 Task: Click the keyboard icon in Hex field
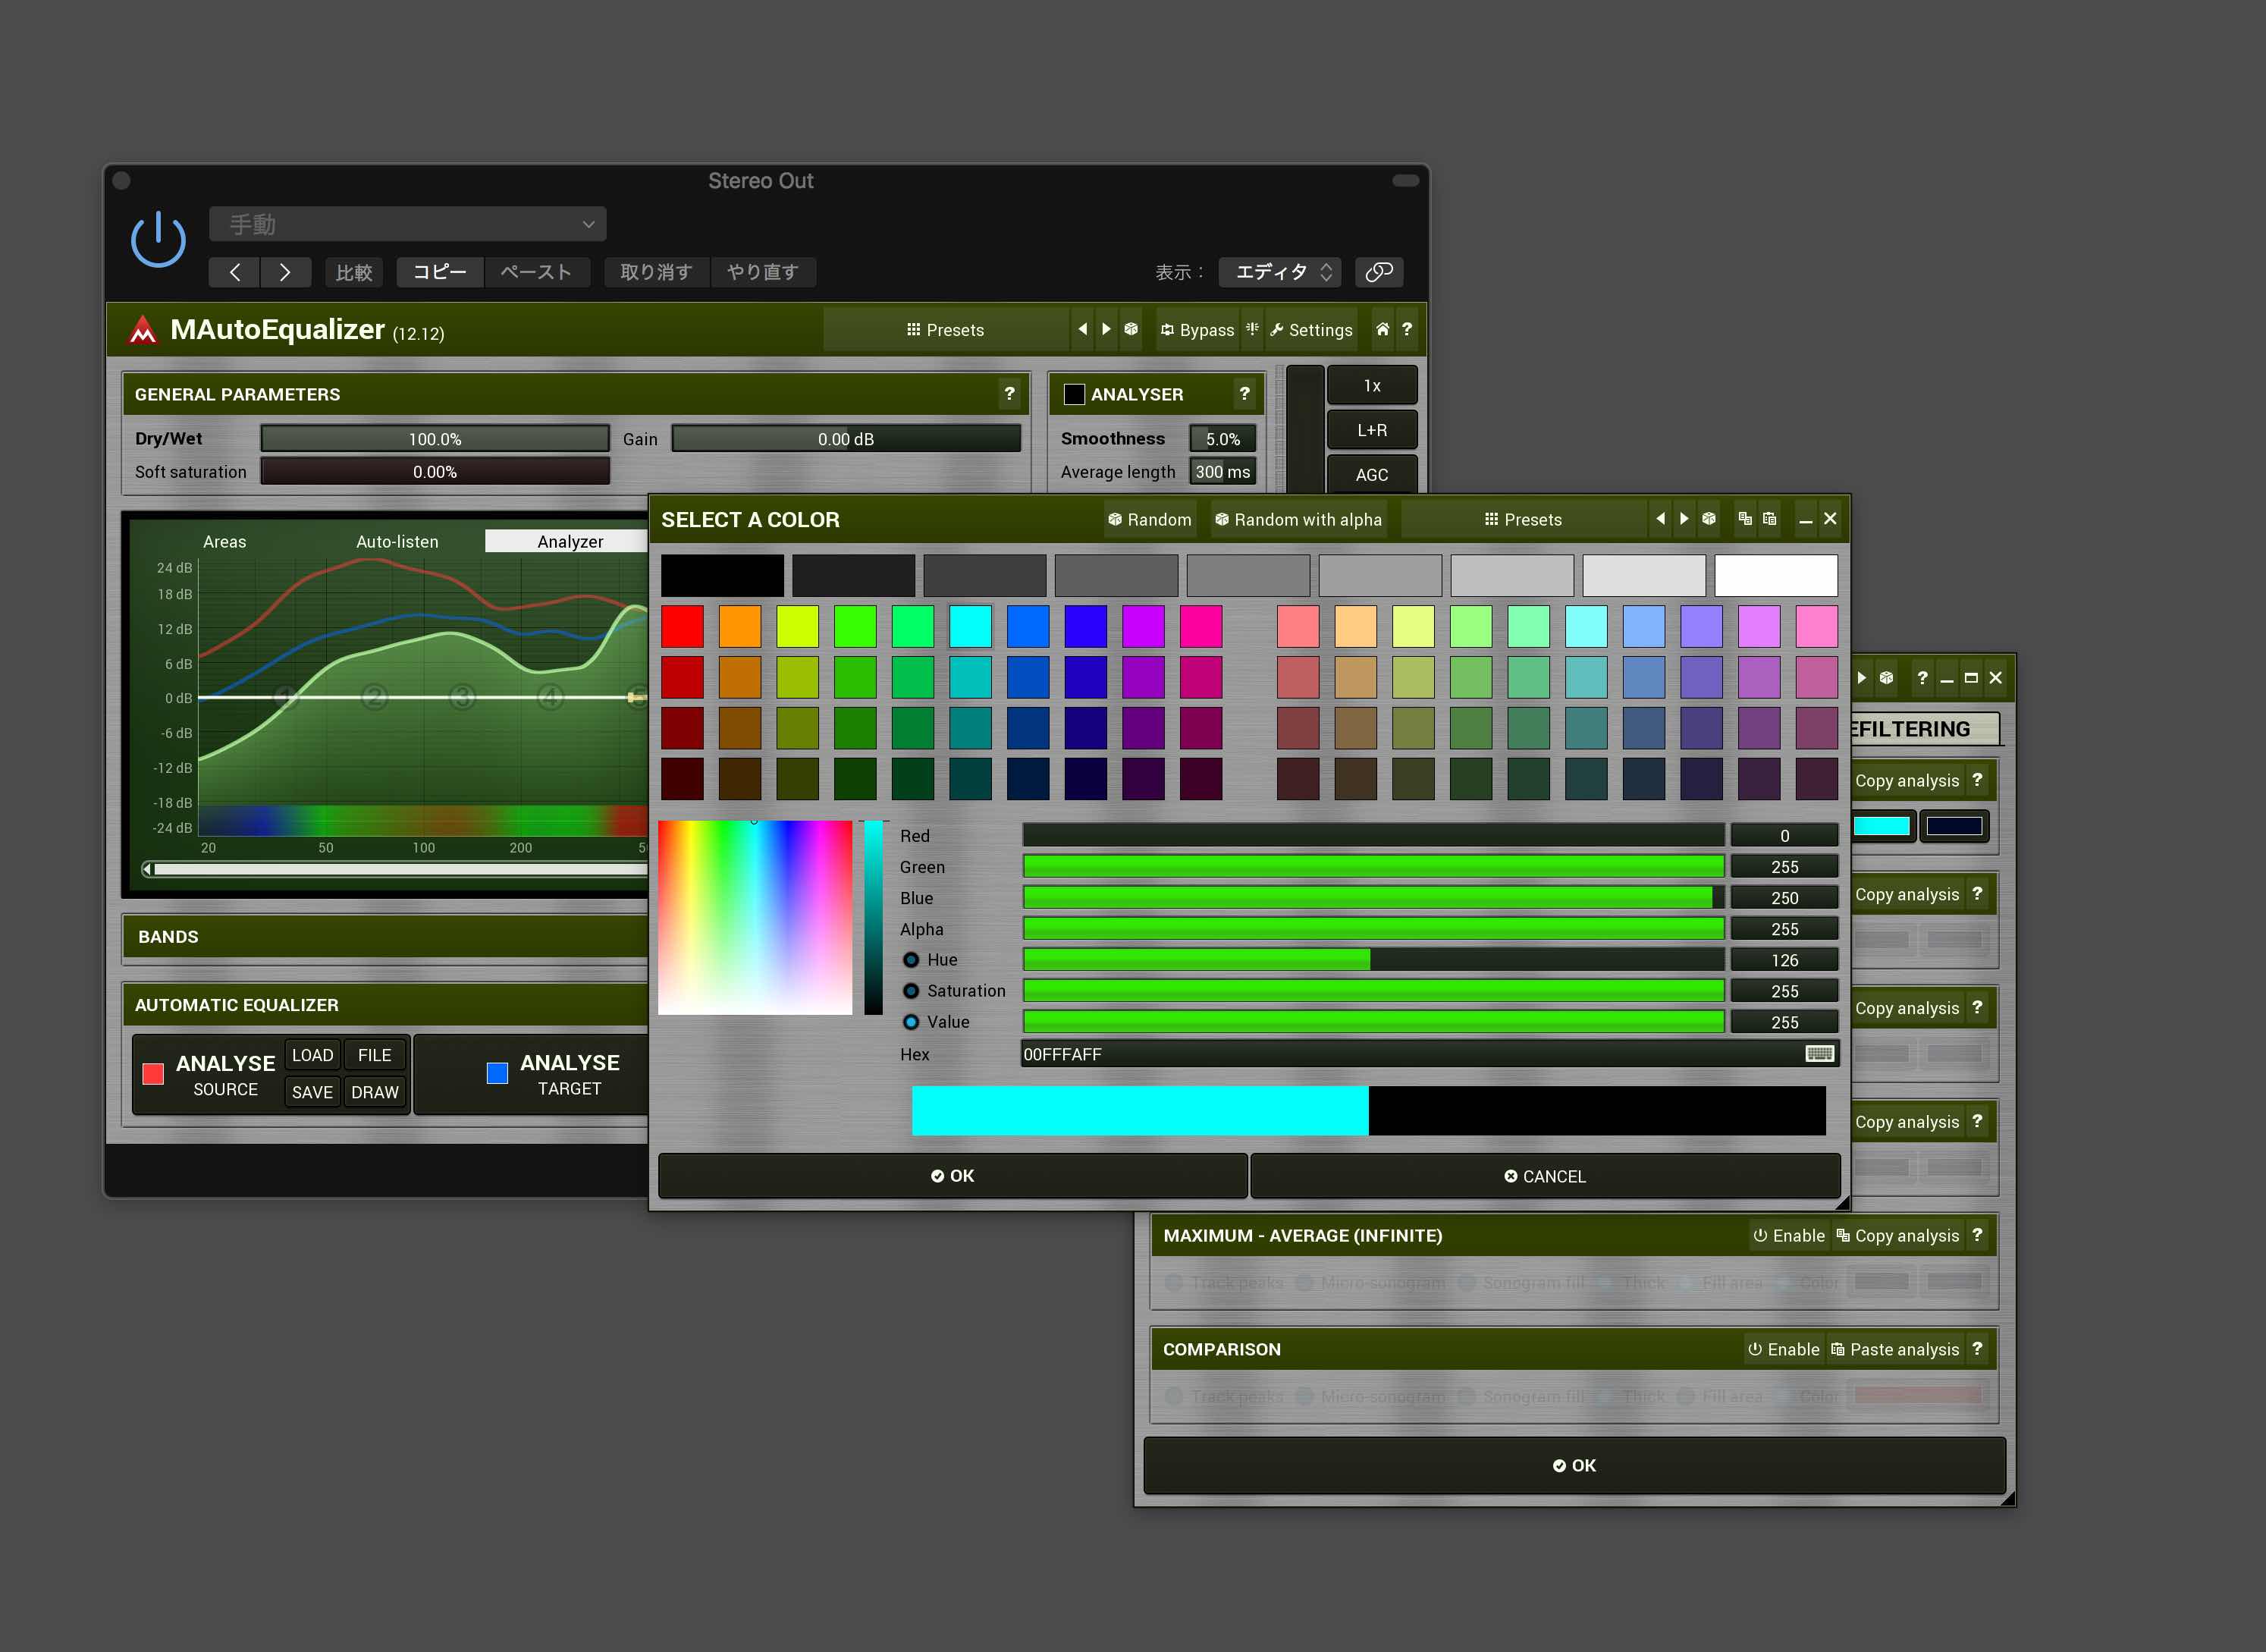[1819, 1054]
